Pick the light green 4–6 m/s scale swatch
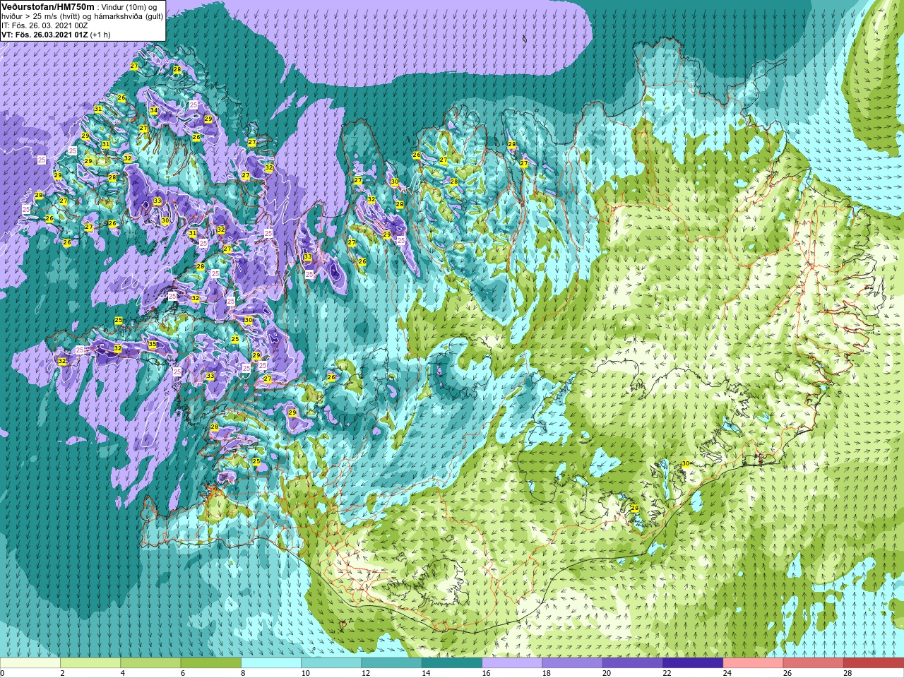The width and height of the screenshot is (904, 678). pos(150,663)
